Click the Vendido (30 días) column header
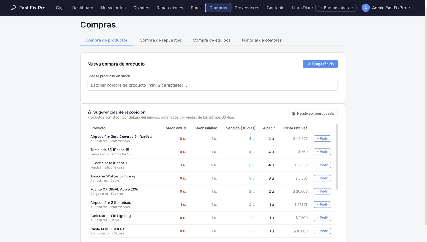Image resolution: width=427 pixels, height=242 pixels. [241, 128]
